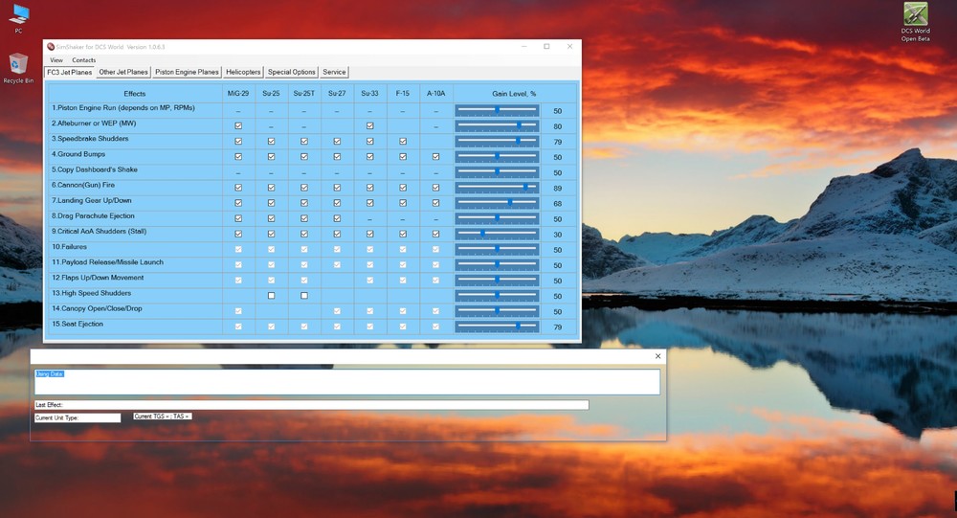
Task: Adjust Canopy Open/Close/Drop gain slider
Action: click(x=497, y=311)
